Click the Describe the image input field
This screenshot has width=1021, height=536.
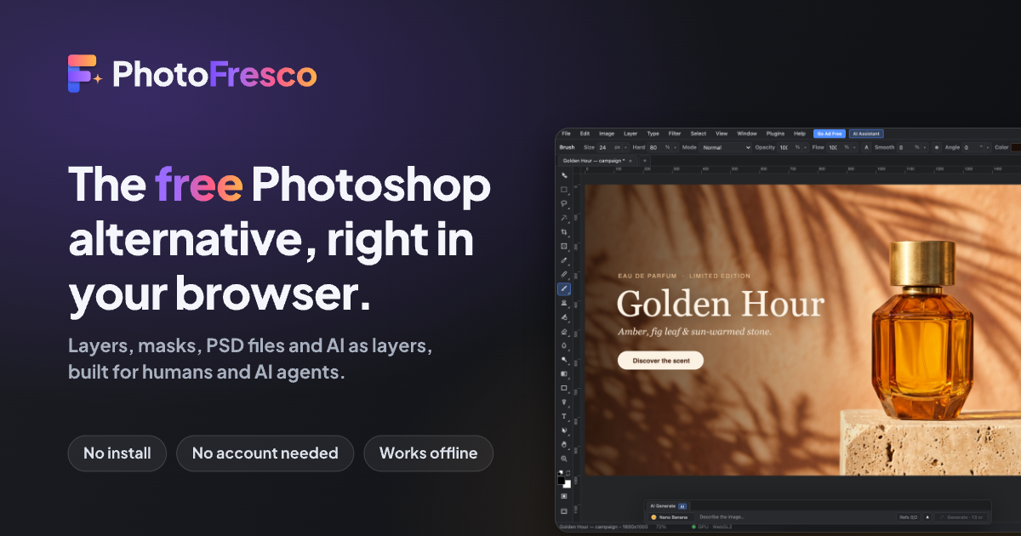tap(796, 516)
